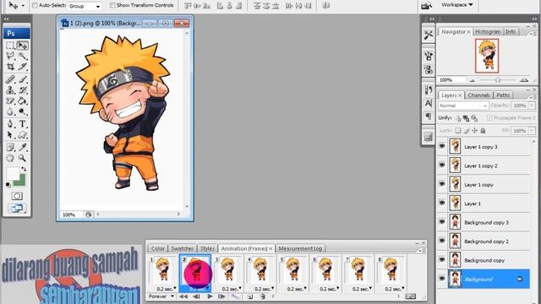Open Brushes panel icon in dock

coord(429,56)
